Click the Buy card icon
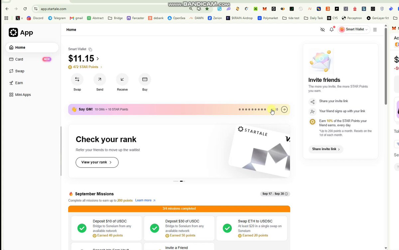 click(145, 79)
